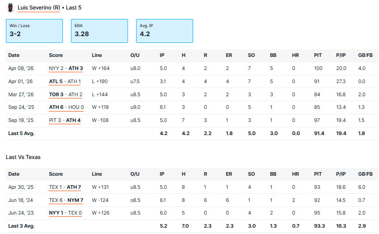This screenshot has height=234, width=379.
Task: Click Line header in Last Vs Texas table
Action: pos(97,174)
